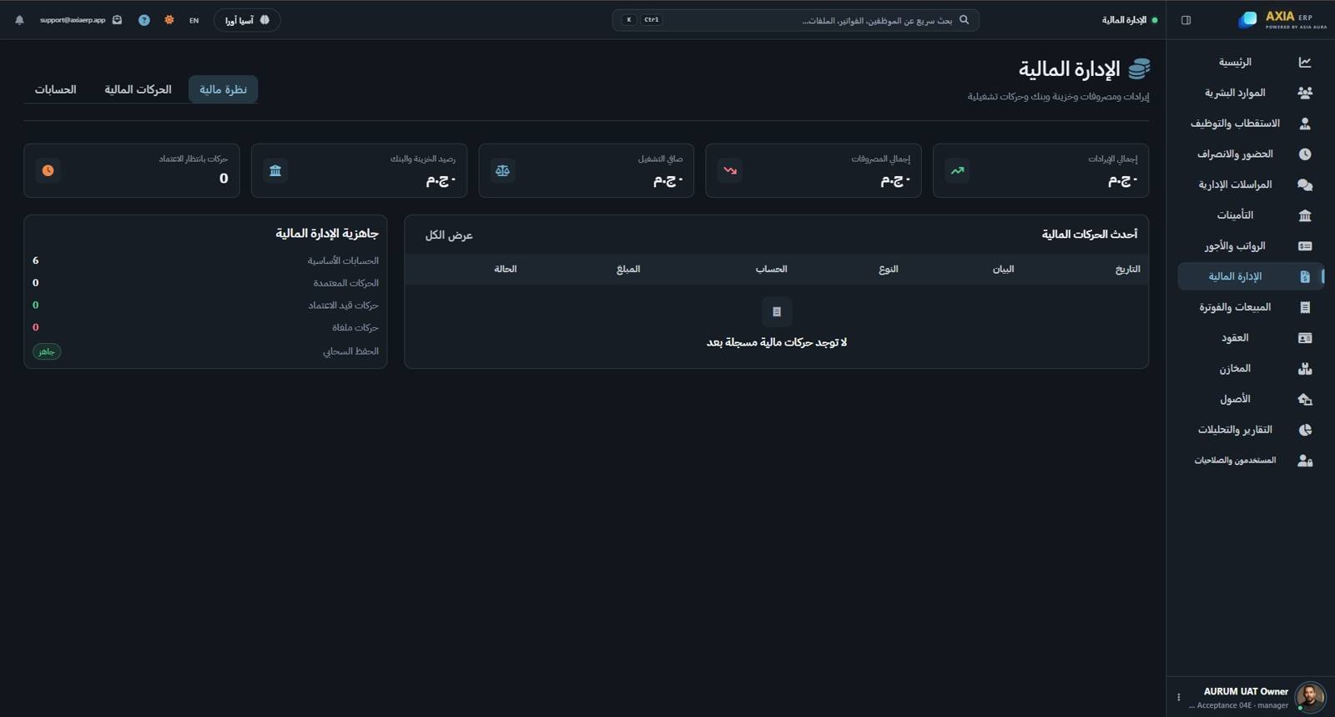Image resolution: width=1335 pixels, height=717 pixels.
Task: Open the notifications bell
Action: (x=19, y=20)
